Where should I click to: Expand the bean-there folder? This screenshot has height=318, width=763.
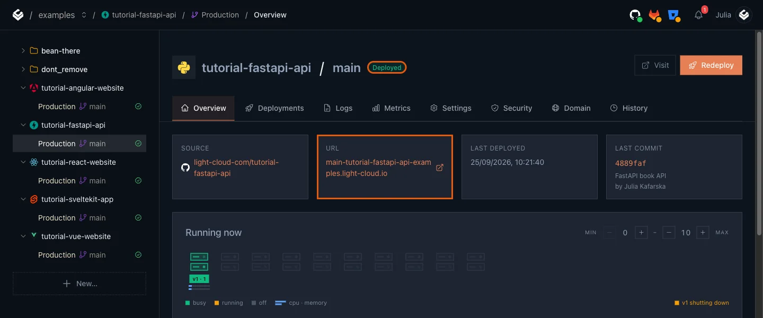pos(23,51)
